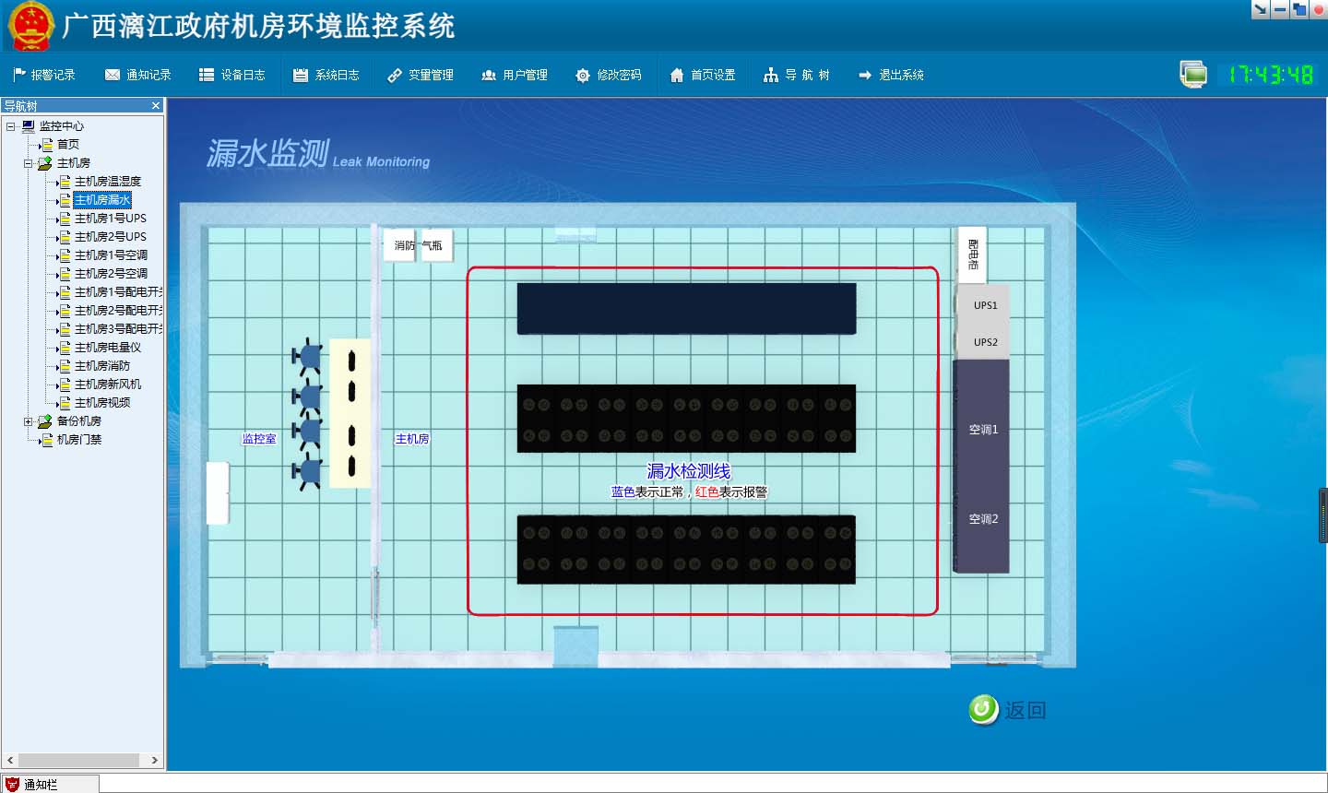Close the 导航树 panel

tap(156, 106)
